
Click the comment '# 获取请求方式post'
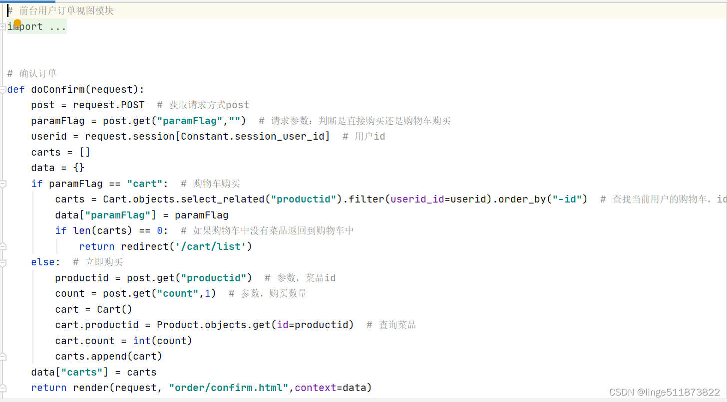[203, 105]
